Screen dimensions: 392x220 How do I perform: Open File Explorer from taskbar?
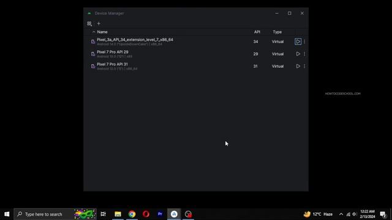[118, 214]
